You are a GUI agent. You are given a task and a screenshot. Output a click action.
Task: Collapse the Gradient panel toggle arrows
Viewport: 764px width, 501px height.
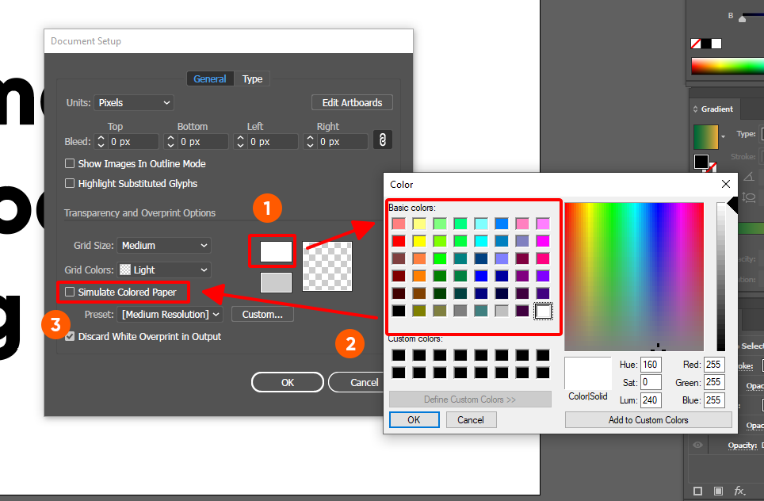(x=695, y=109)
